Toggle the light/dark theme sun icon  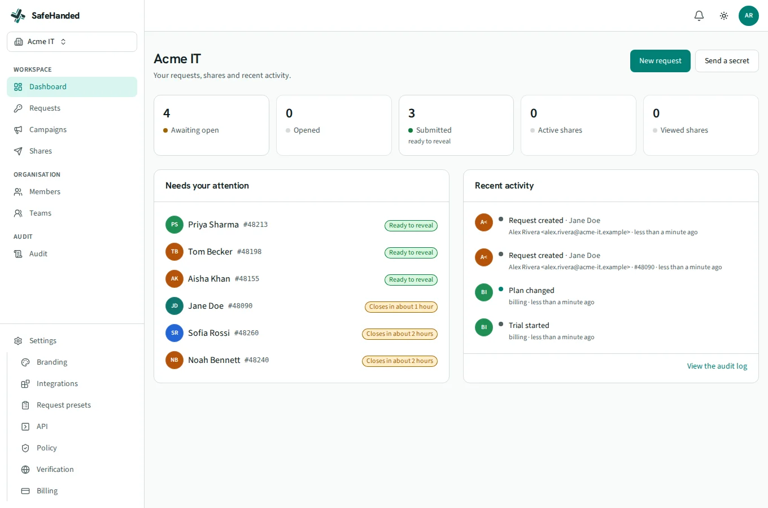click(724, 16)
